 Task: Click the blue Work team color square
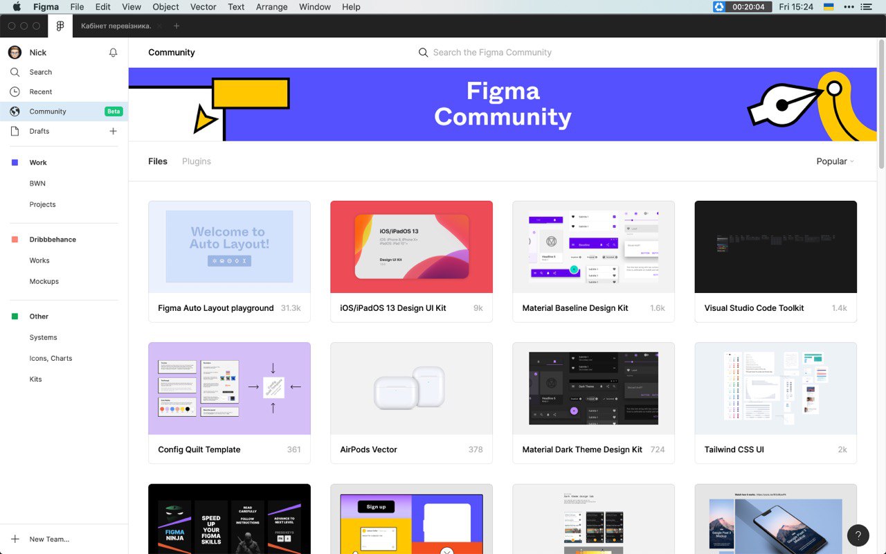[x=15, y=163]
